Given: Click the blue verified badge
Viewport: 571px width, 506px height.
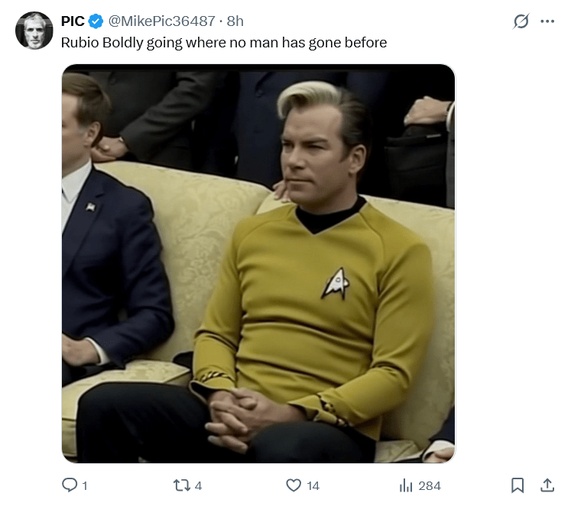Looking at the screenshot, I should pos(96,21).
